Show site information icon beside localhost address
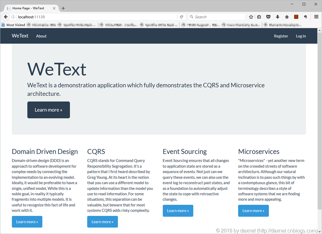This screenshot has height=234, width=322. [x=13, y=17]
